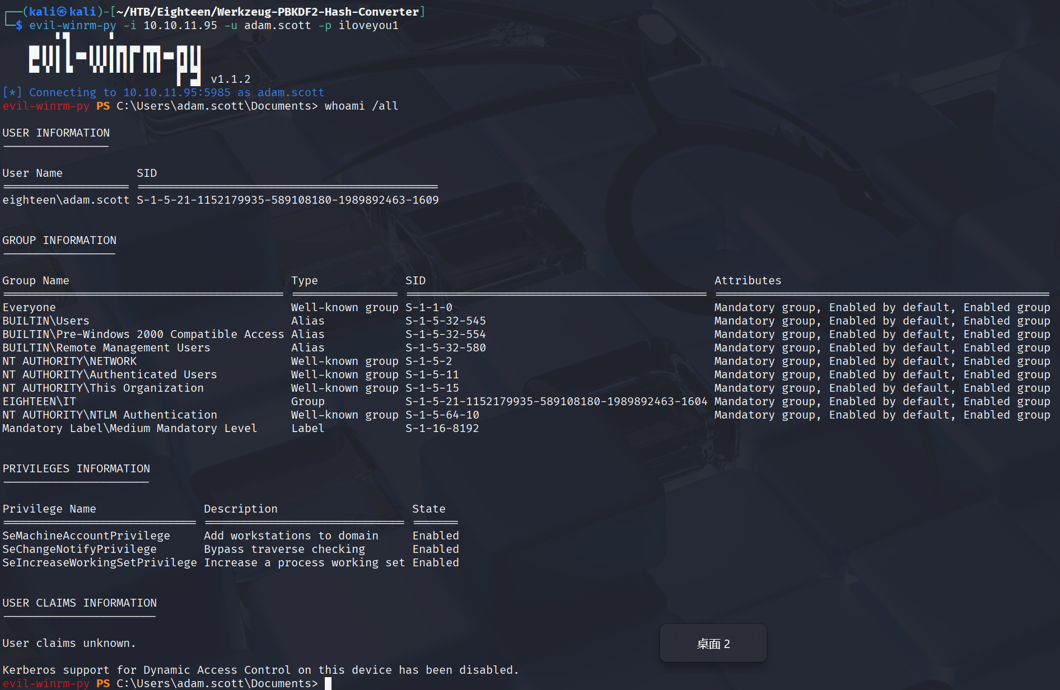Click the NT AUTHORITY\Authenticated Users group

click(110, 374)
